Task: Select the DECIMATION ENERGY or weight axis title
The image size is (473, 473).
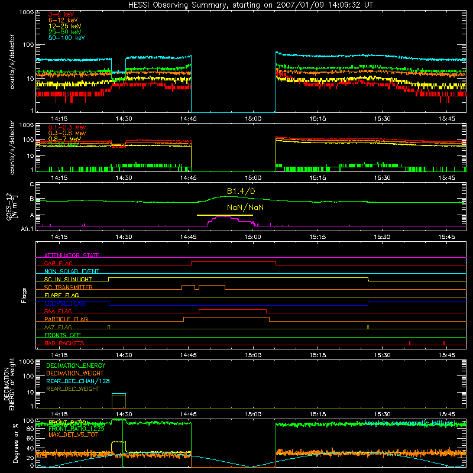Action: coord(8,384)
